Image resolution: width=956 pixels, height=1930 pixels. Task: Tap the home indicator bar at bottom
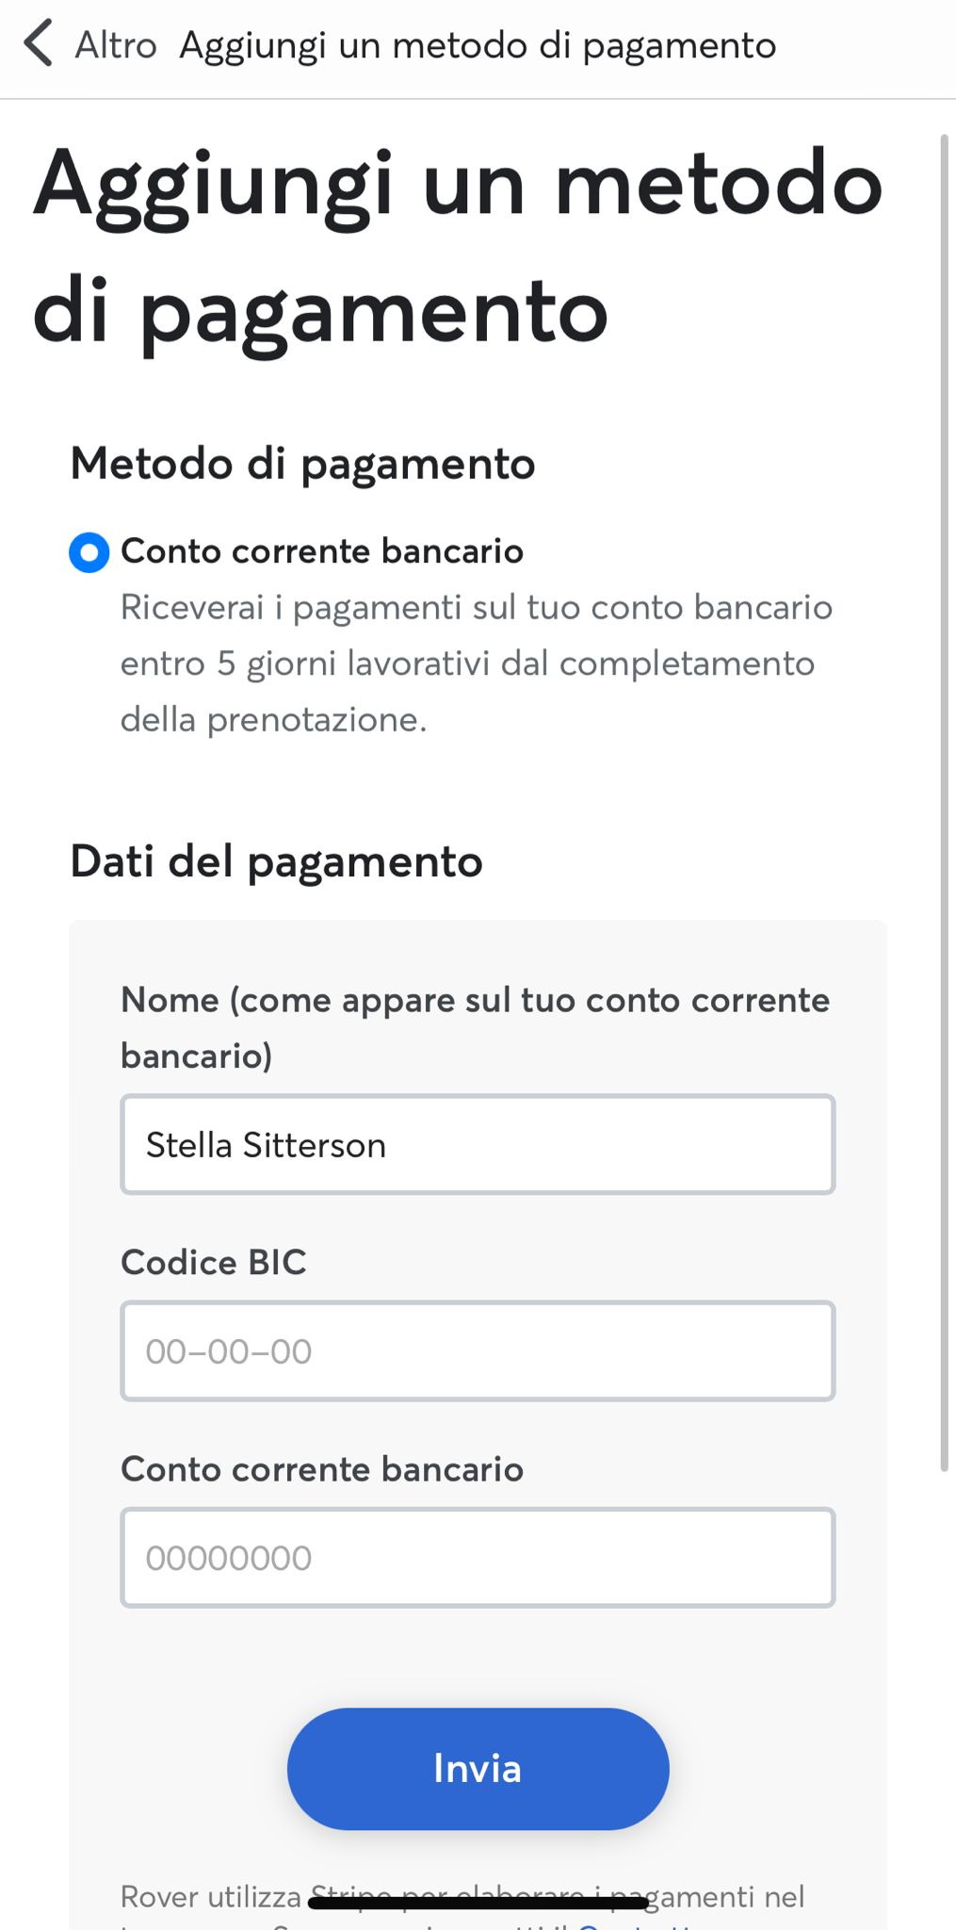[x=478, y=1904]
